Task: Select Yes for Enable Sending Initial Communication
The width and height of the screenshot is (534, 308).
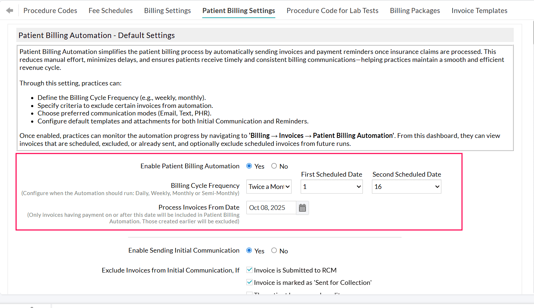Action: pos(249,250)
